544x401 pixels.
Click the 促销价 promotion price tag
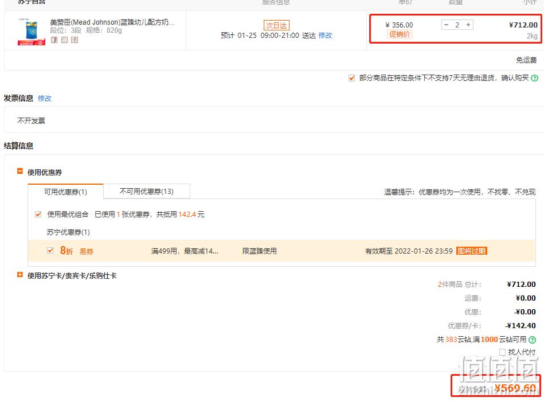point(400,34)
